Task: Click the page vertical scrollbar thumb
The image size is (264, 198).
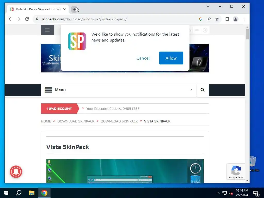Action: pos(247,34)
